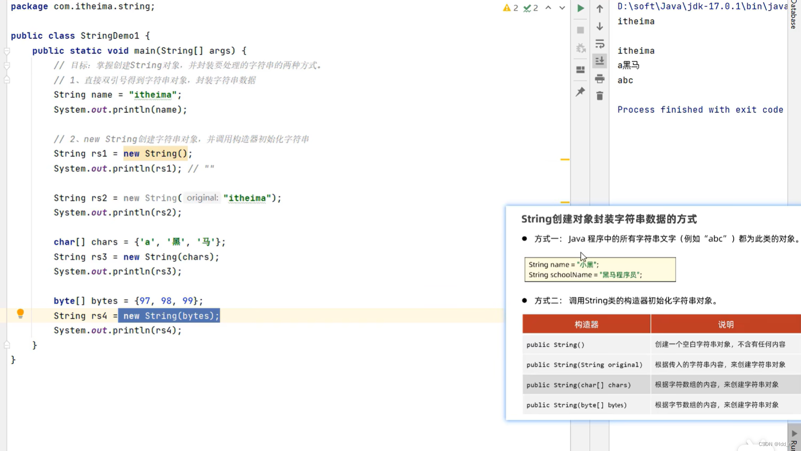Click the jdk-17.0.1 java path in console
This screenshot has width=801, height=451.
(703, 6)
